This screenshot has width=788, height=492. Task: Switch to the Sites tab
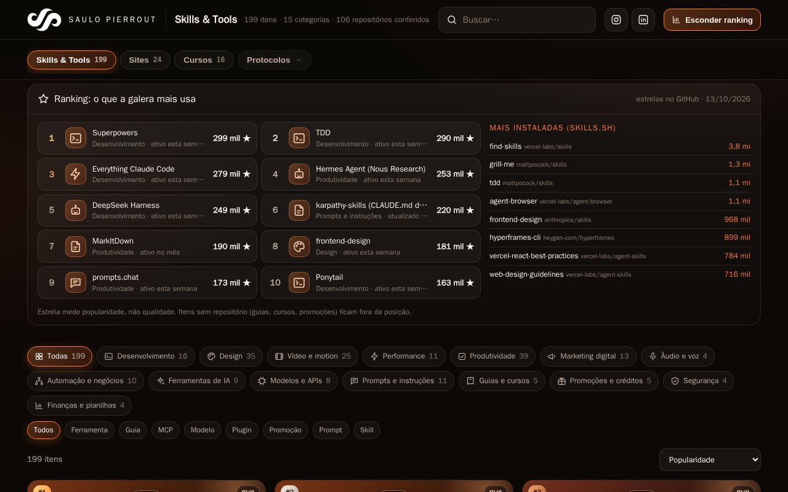coord(145,60)
